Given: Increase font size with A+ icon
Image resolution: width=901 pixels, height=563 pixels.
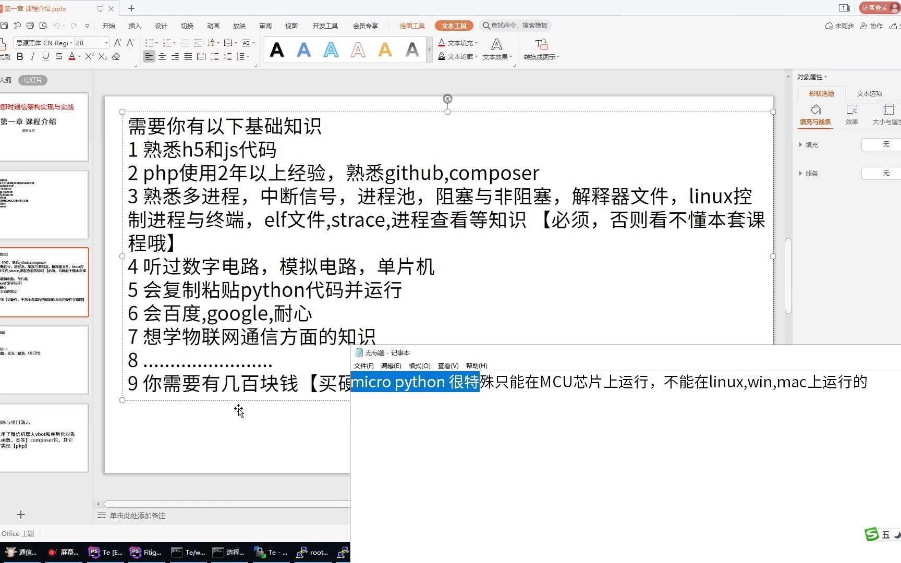Looking at the screenshot, I should pyautogui.click(x=118, y=43).
